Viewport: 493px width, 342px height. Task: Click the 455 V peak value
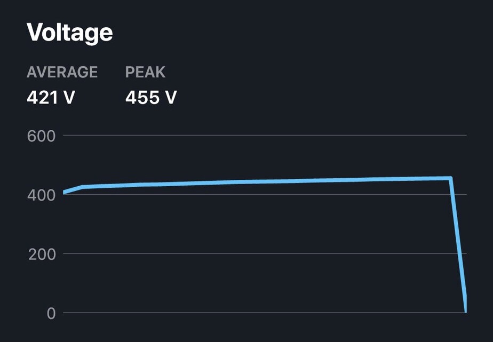click(x=151, y=98)
